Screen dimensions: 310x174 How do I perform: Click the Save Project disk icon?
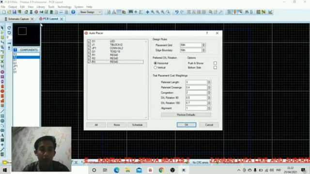tap(14, 12)
